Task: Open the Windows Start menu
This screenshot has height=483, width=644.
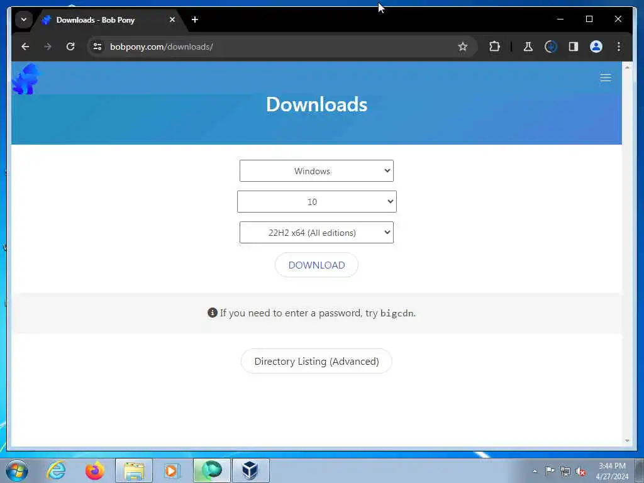Action: pos(17,470)
